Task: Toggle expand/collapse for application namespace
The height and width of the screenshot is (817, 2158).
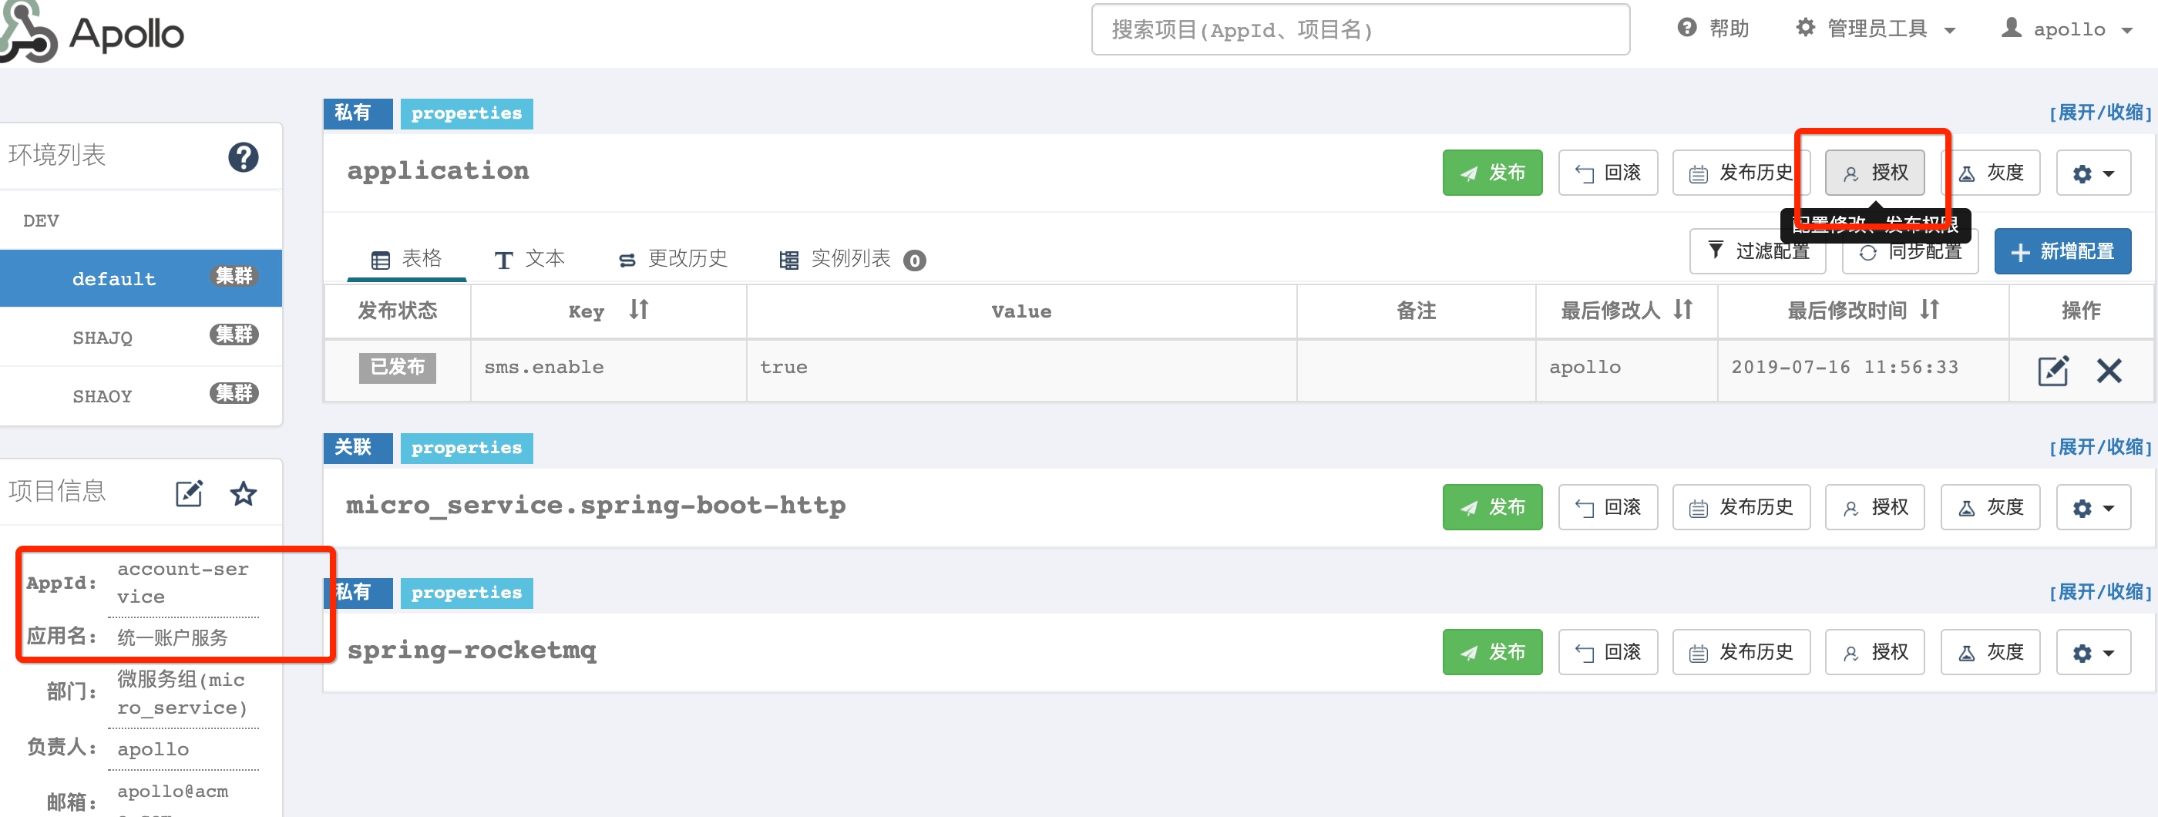Action: (2100, 113)
